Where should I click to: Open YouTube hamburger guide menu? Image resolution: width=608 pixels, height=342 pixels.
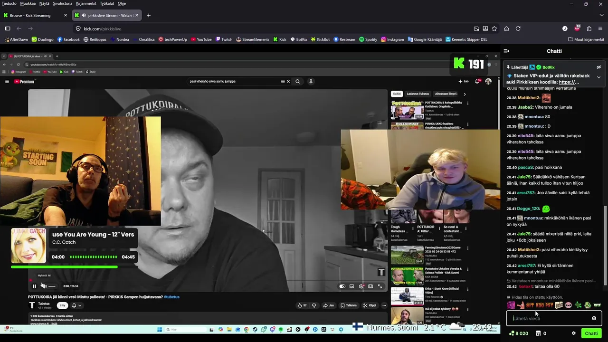[7, 81]
